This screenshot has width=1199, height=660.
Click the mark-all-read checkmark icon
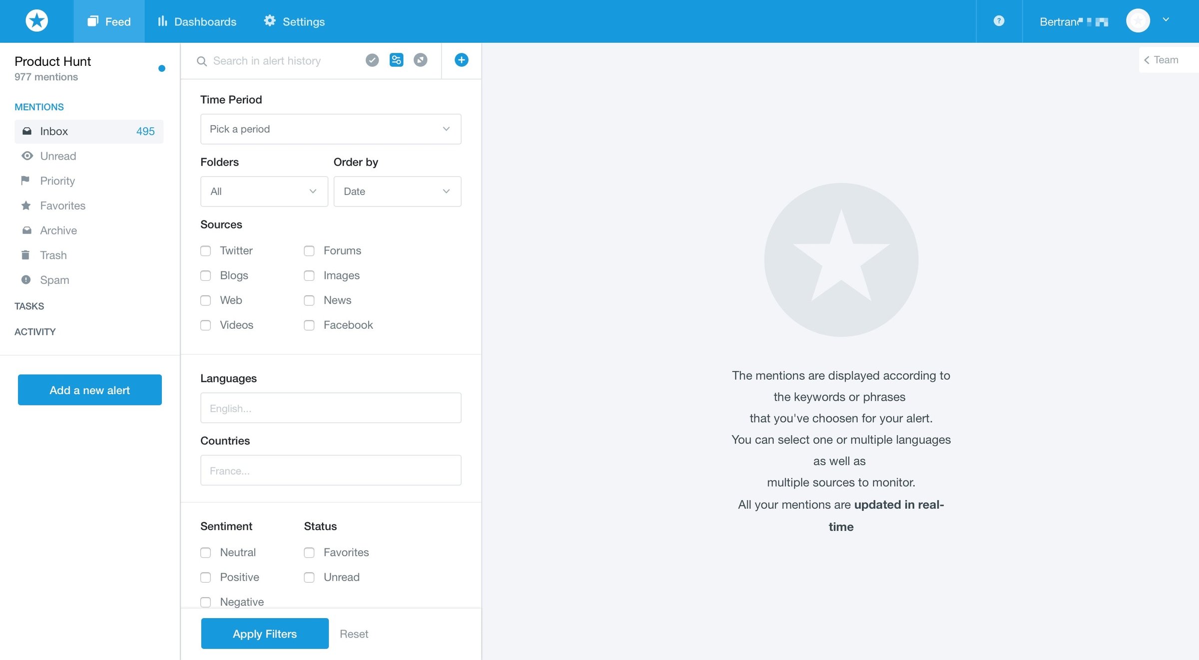coord(372,60)
